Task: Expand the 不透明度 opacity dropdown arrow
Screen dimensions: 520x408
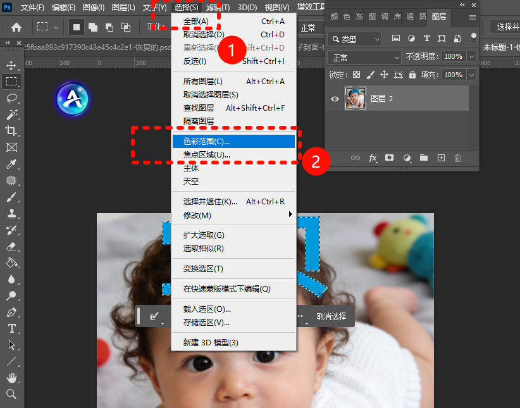Action: (471, 57)
